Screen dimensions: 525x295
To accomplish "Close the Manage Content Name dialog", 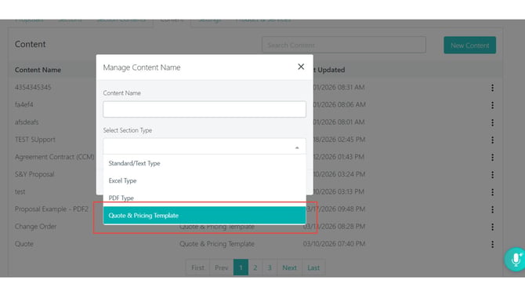I will pos(301,67).
